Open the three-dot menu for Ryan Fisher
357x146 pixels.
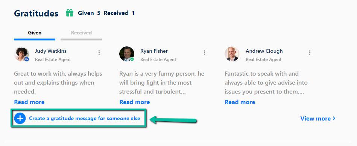click(x=204, y=52)
